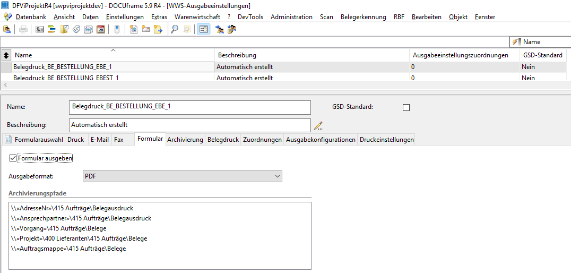Switch to the Druck tab

pos(76,140)
